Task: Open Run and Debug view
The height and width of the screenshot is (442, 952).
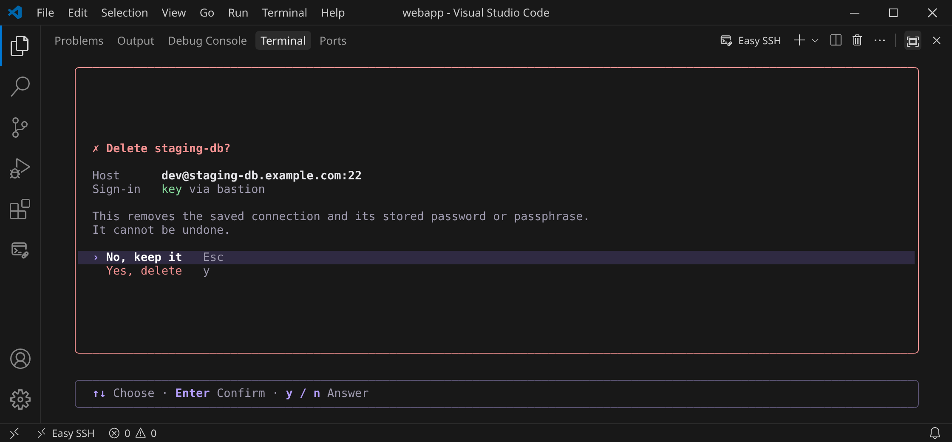Action: tap(20, 168)
